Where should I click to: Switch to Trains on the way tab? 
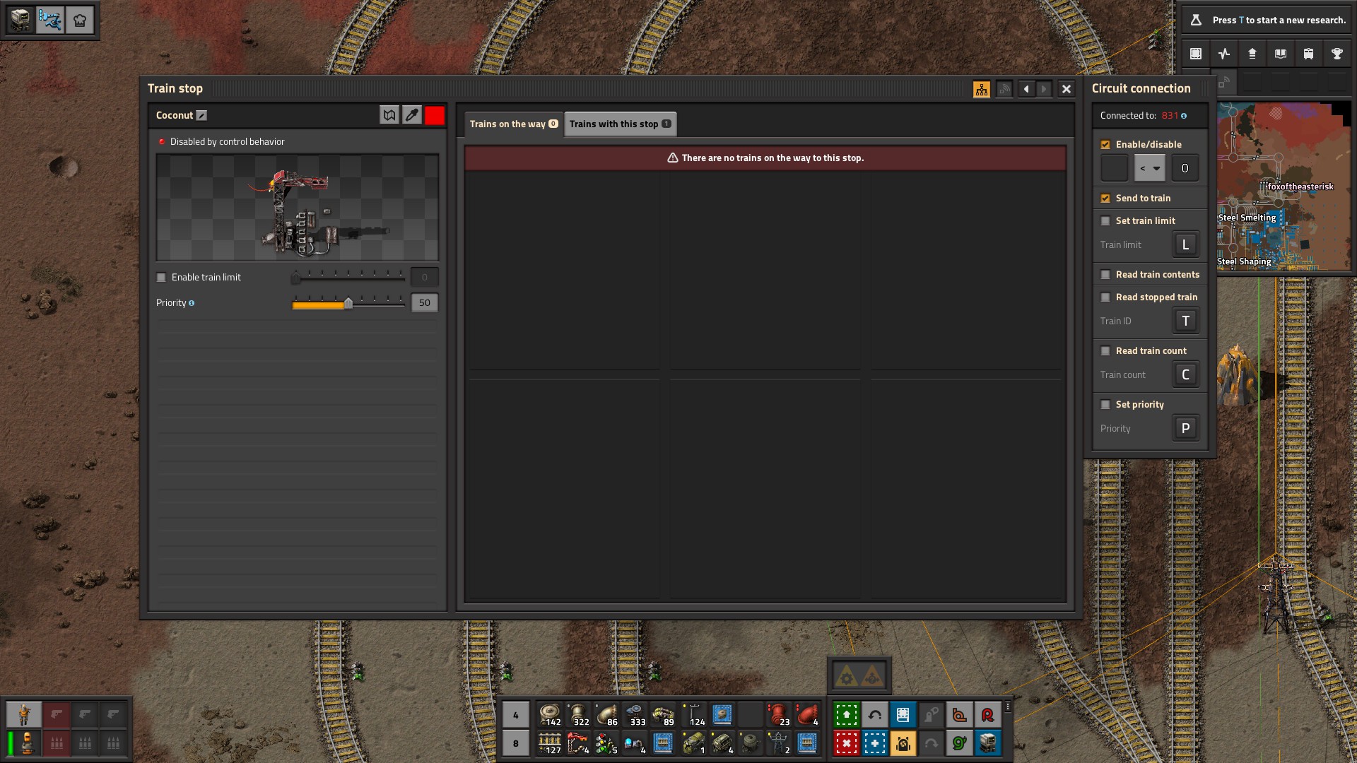tap(514, 124)
